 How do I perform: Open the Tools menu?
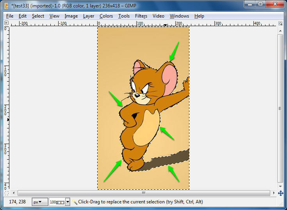pyautogui.click(x=124, y=16)
